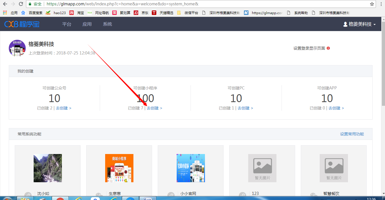
Task: Click the 小小官网 card title
Action: 188,194
